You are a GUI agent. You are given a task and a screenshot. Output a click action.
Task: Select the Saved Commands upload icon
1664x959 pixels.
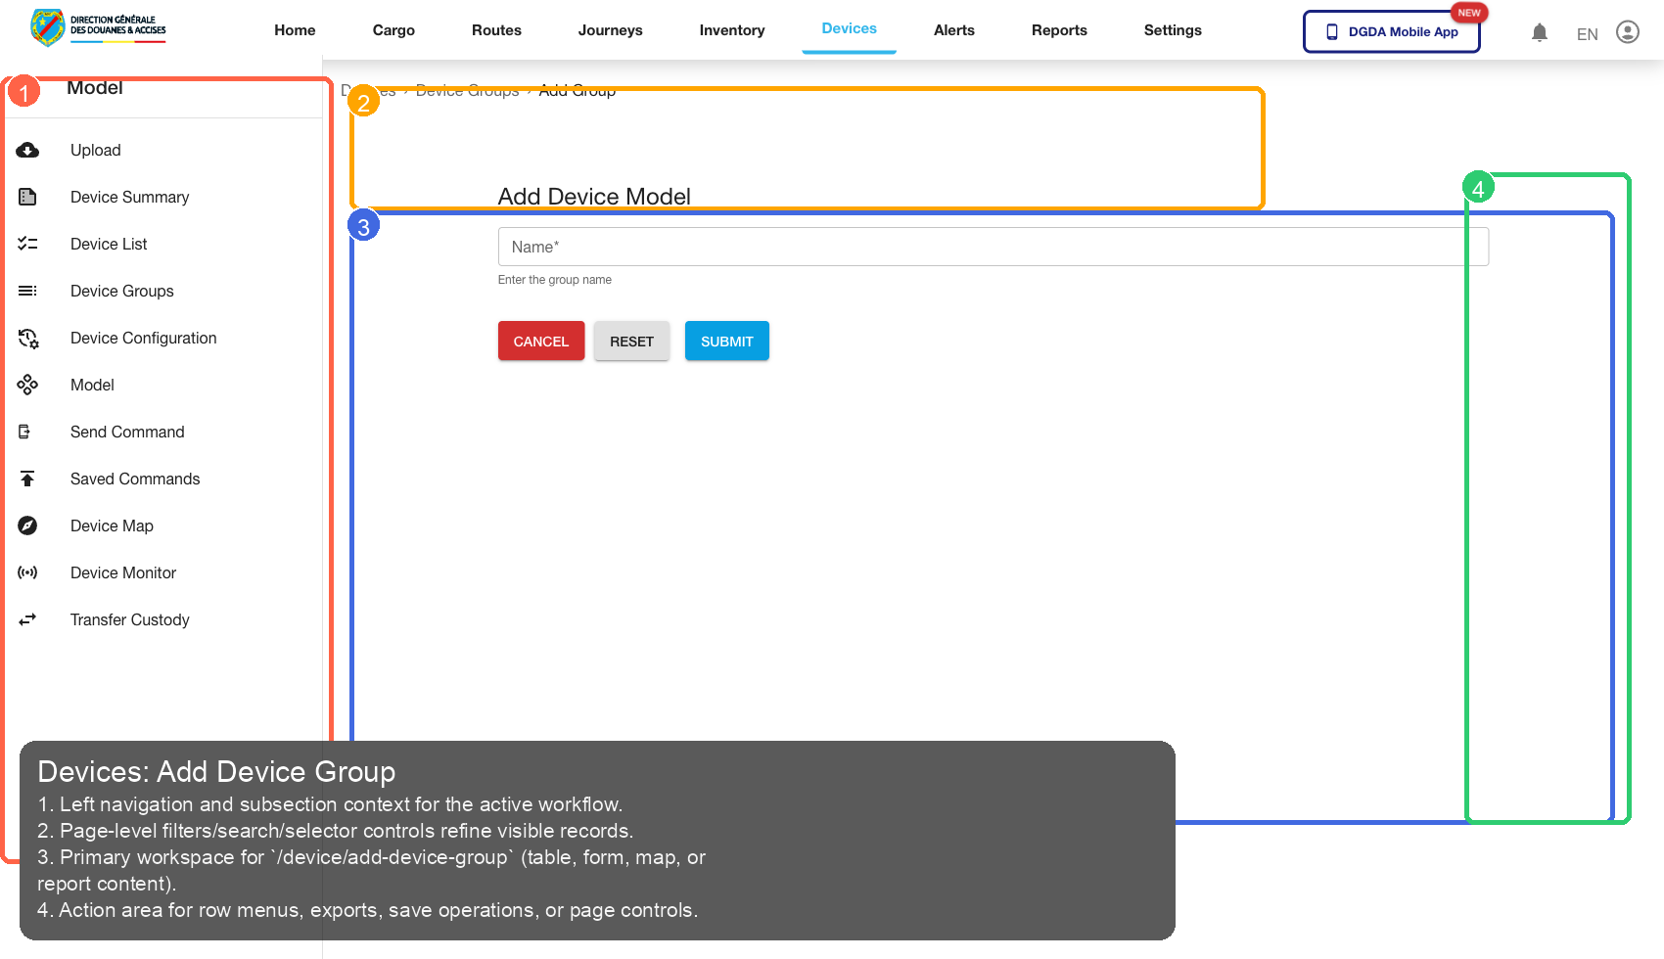tap(27, 479)
